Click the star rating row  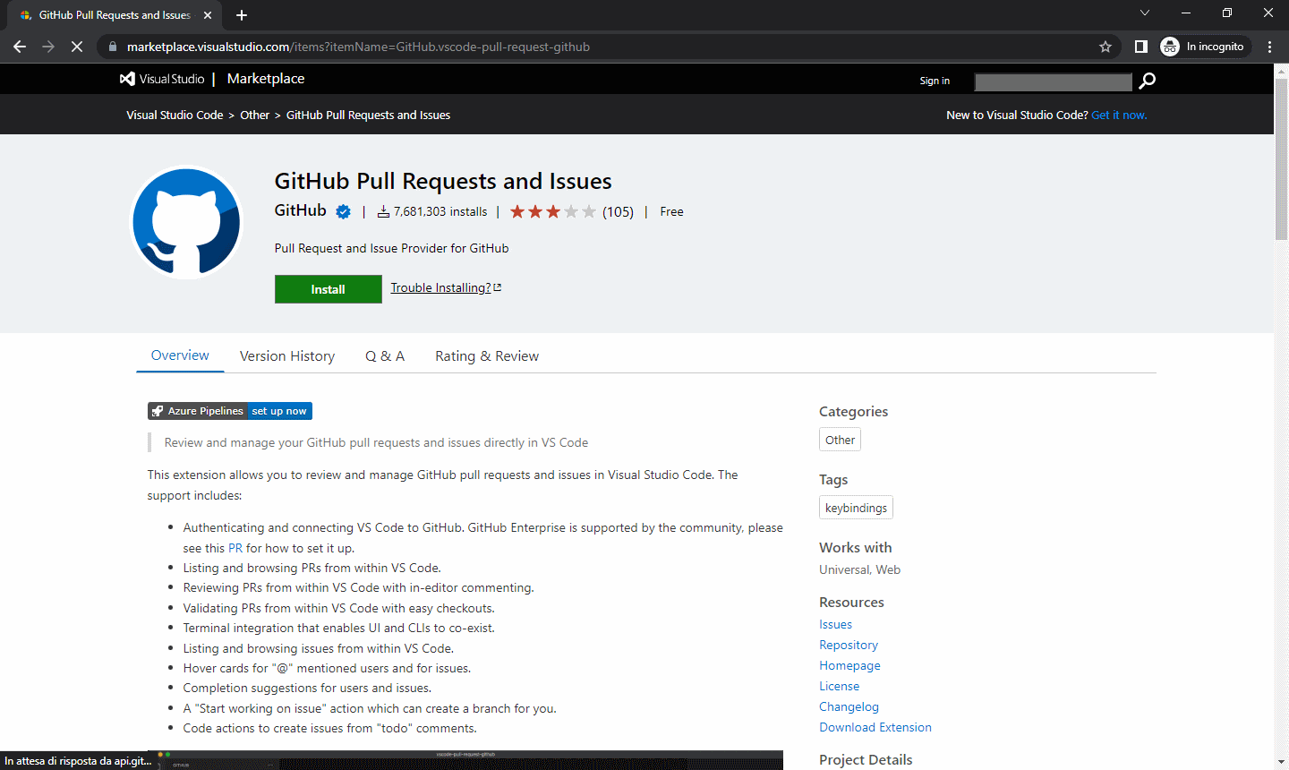click(552, 212)
